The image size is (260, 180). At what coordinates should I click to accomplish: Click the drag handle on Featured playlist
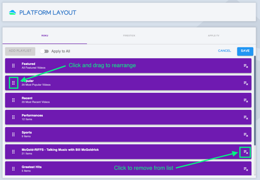pos(13,66)
